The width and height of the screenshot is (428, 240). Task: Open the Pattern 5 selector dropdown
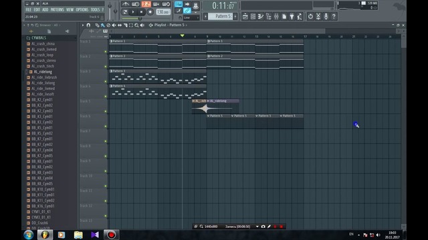click(221, 16)
